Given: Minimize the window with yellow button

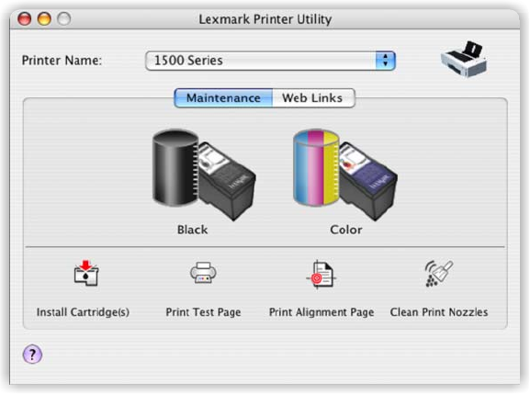Looking at the screenshot, I should point(44,18).
